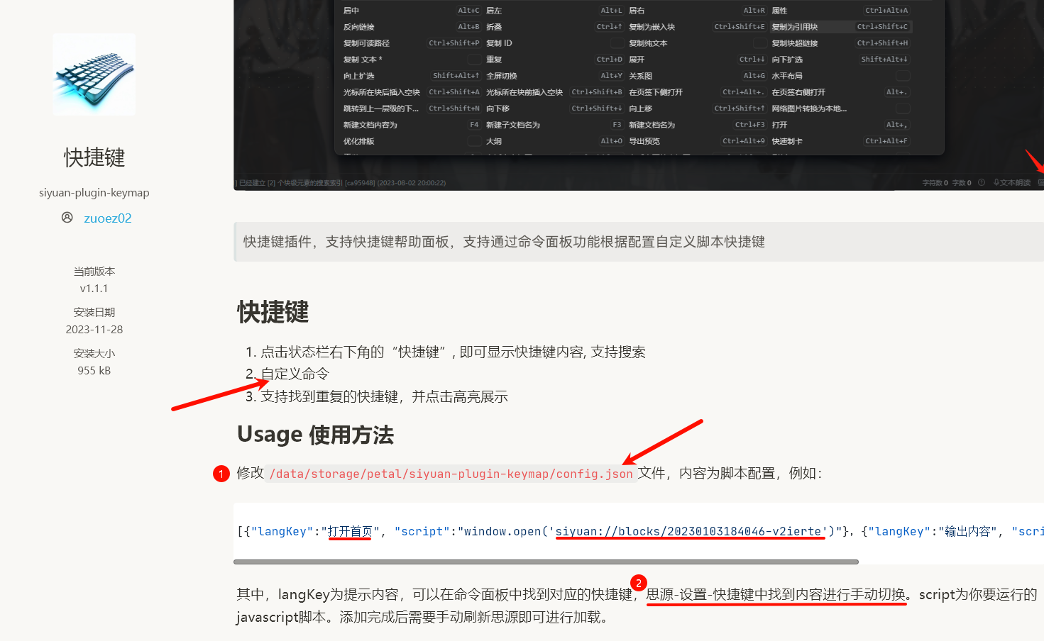Select the version number v1.1.1
Screen dimensions: 1044x641
94,289
